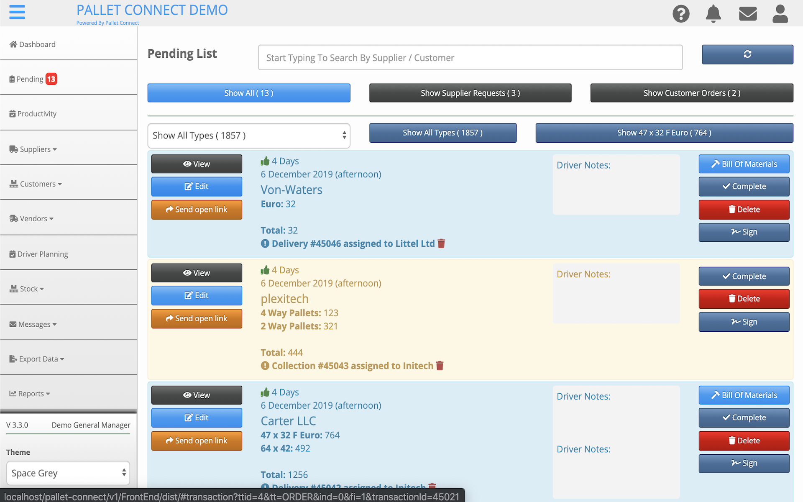803x502 pixels.
Task: Open the envelope messages icon in header
Action: [747, 14]
